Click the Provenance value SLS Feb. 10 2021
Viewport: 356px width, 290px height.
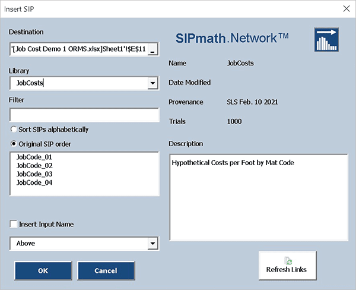(x=252, y=102)
